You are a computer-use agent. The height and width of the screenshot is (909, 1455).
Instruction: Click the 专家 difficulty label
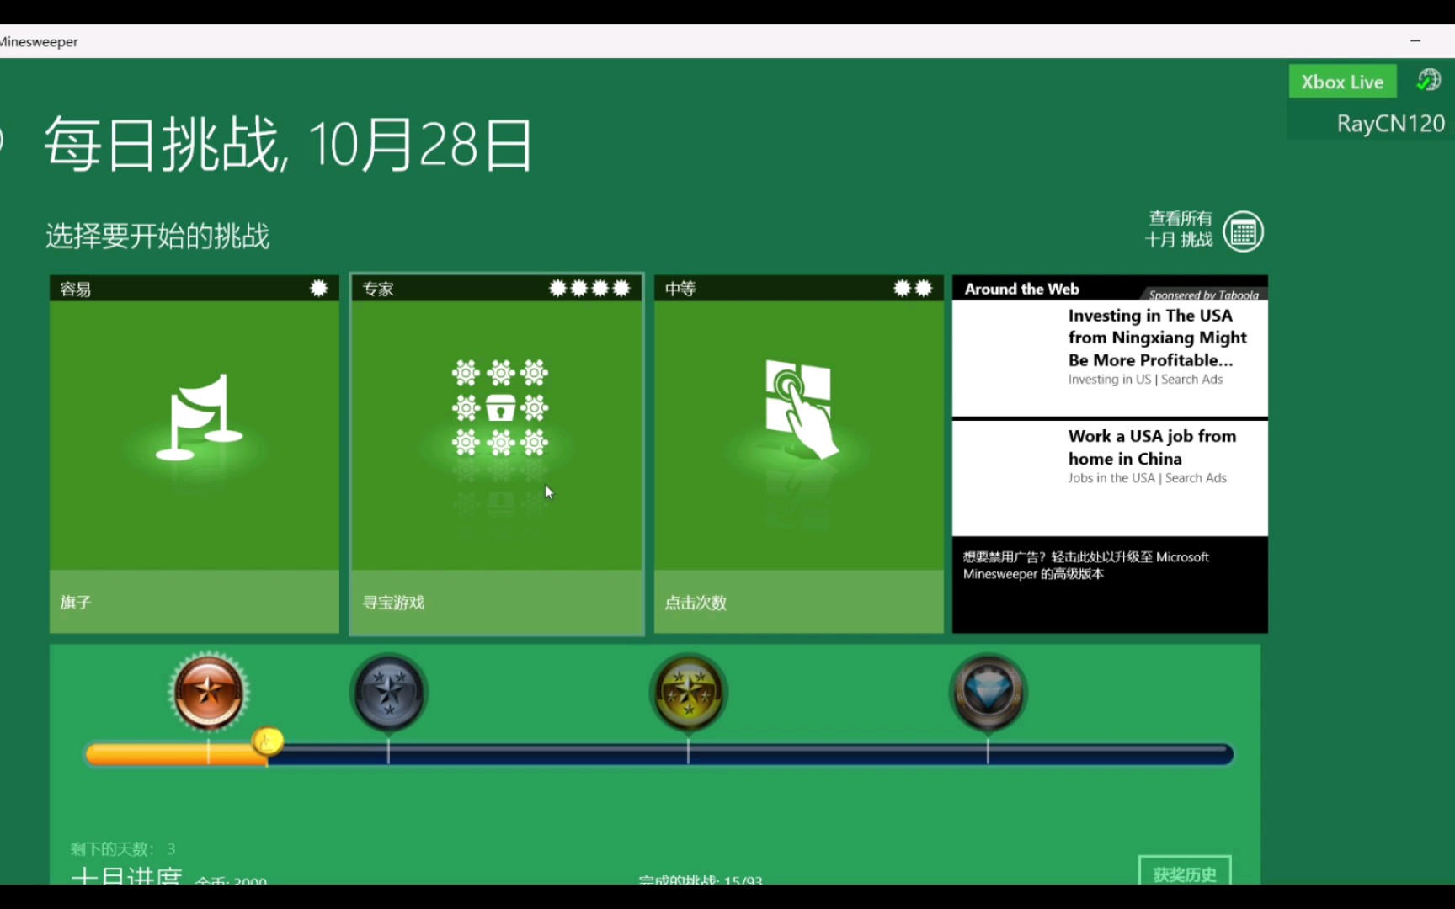(x=378, y=289)
